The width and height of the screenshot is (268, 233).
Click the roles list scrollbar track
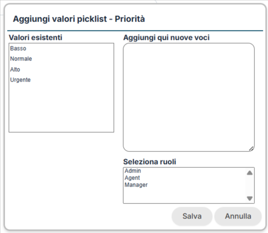tap(250, 186)
